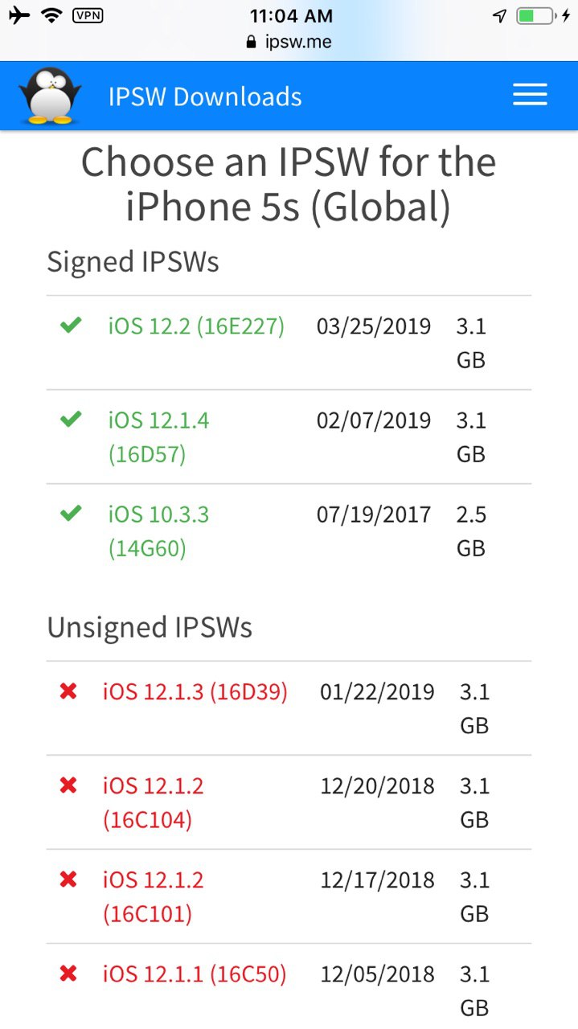
Task: Open the hamburger navigation menu
Action: coord(530,95)
